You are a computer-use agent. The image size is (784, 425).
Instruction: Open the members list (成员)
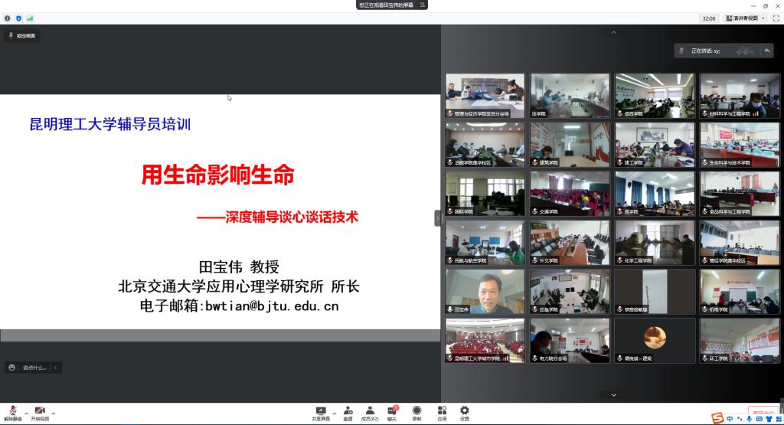(370, 411)
